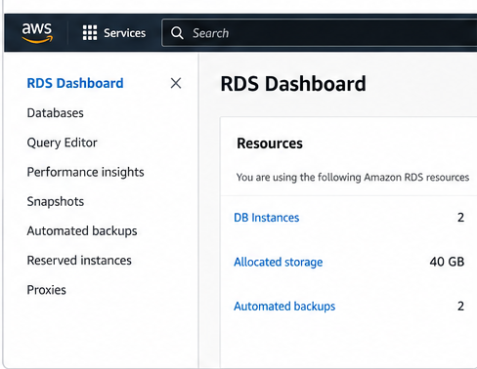477x369 pixels.
Task: Click the Automated backups count 2
Action: click(460, 306)
